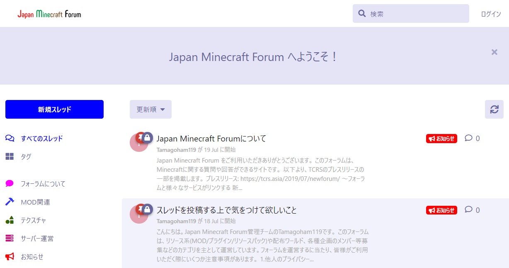Screen dimensions: 509x268
Task: Open the ログイン login link
Action: pos(491,14)
